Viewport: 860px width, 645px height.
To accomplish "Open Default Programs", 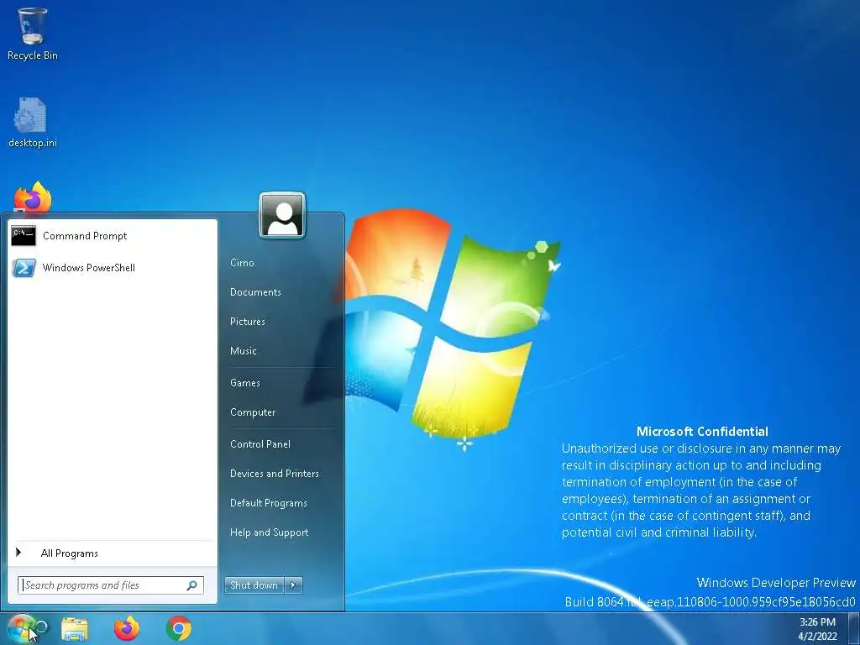I will tap(268, 503).
